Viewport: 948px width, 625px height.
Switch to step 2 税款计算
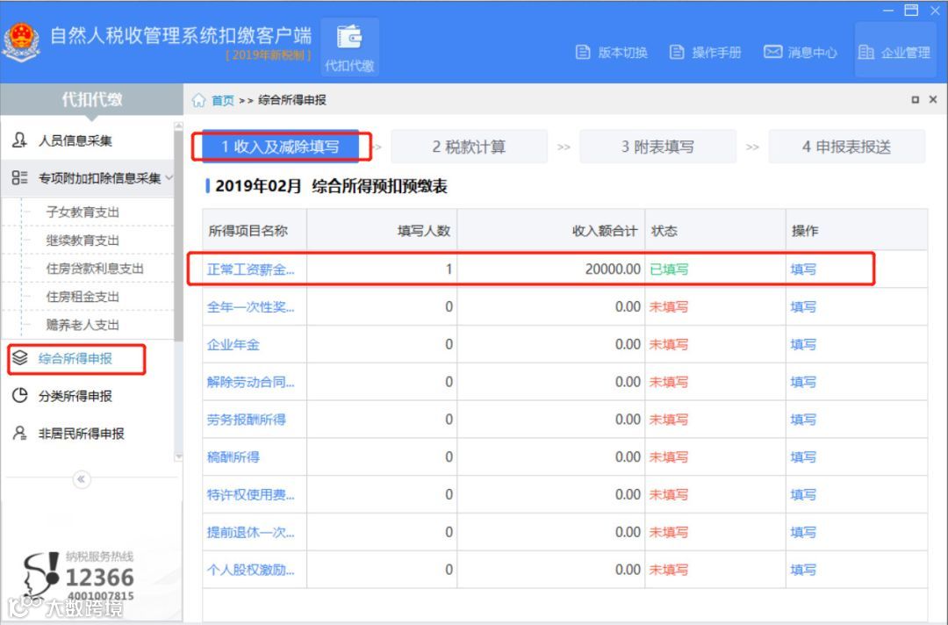(x=469, y=147)
